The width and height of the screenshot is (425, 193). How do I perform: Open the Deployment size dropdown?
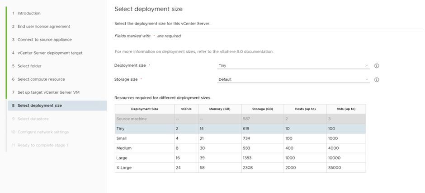pyautogui.click(x=293, y=66)
